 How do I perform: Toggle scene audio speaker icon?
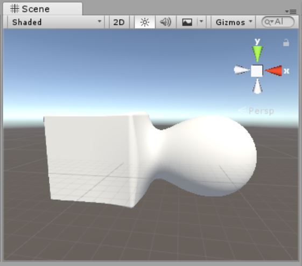pyautogui.click(x=166, y=22)
